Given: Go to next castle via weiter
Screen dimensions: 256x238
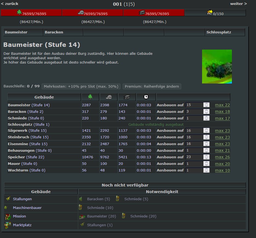Looking at the screenshot, I should pyautogui.click(x=238, y=4).
